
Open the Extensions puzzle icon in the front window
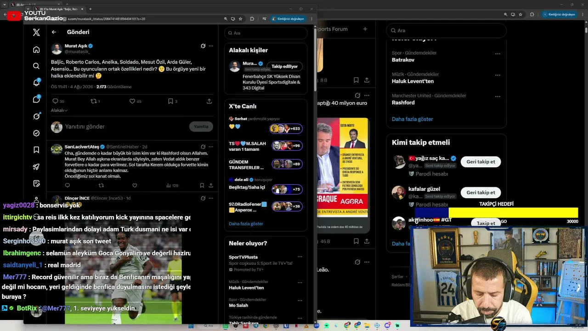pos(252,19)
